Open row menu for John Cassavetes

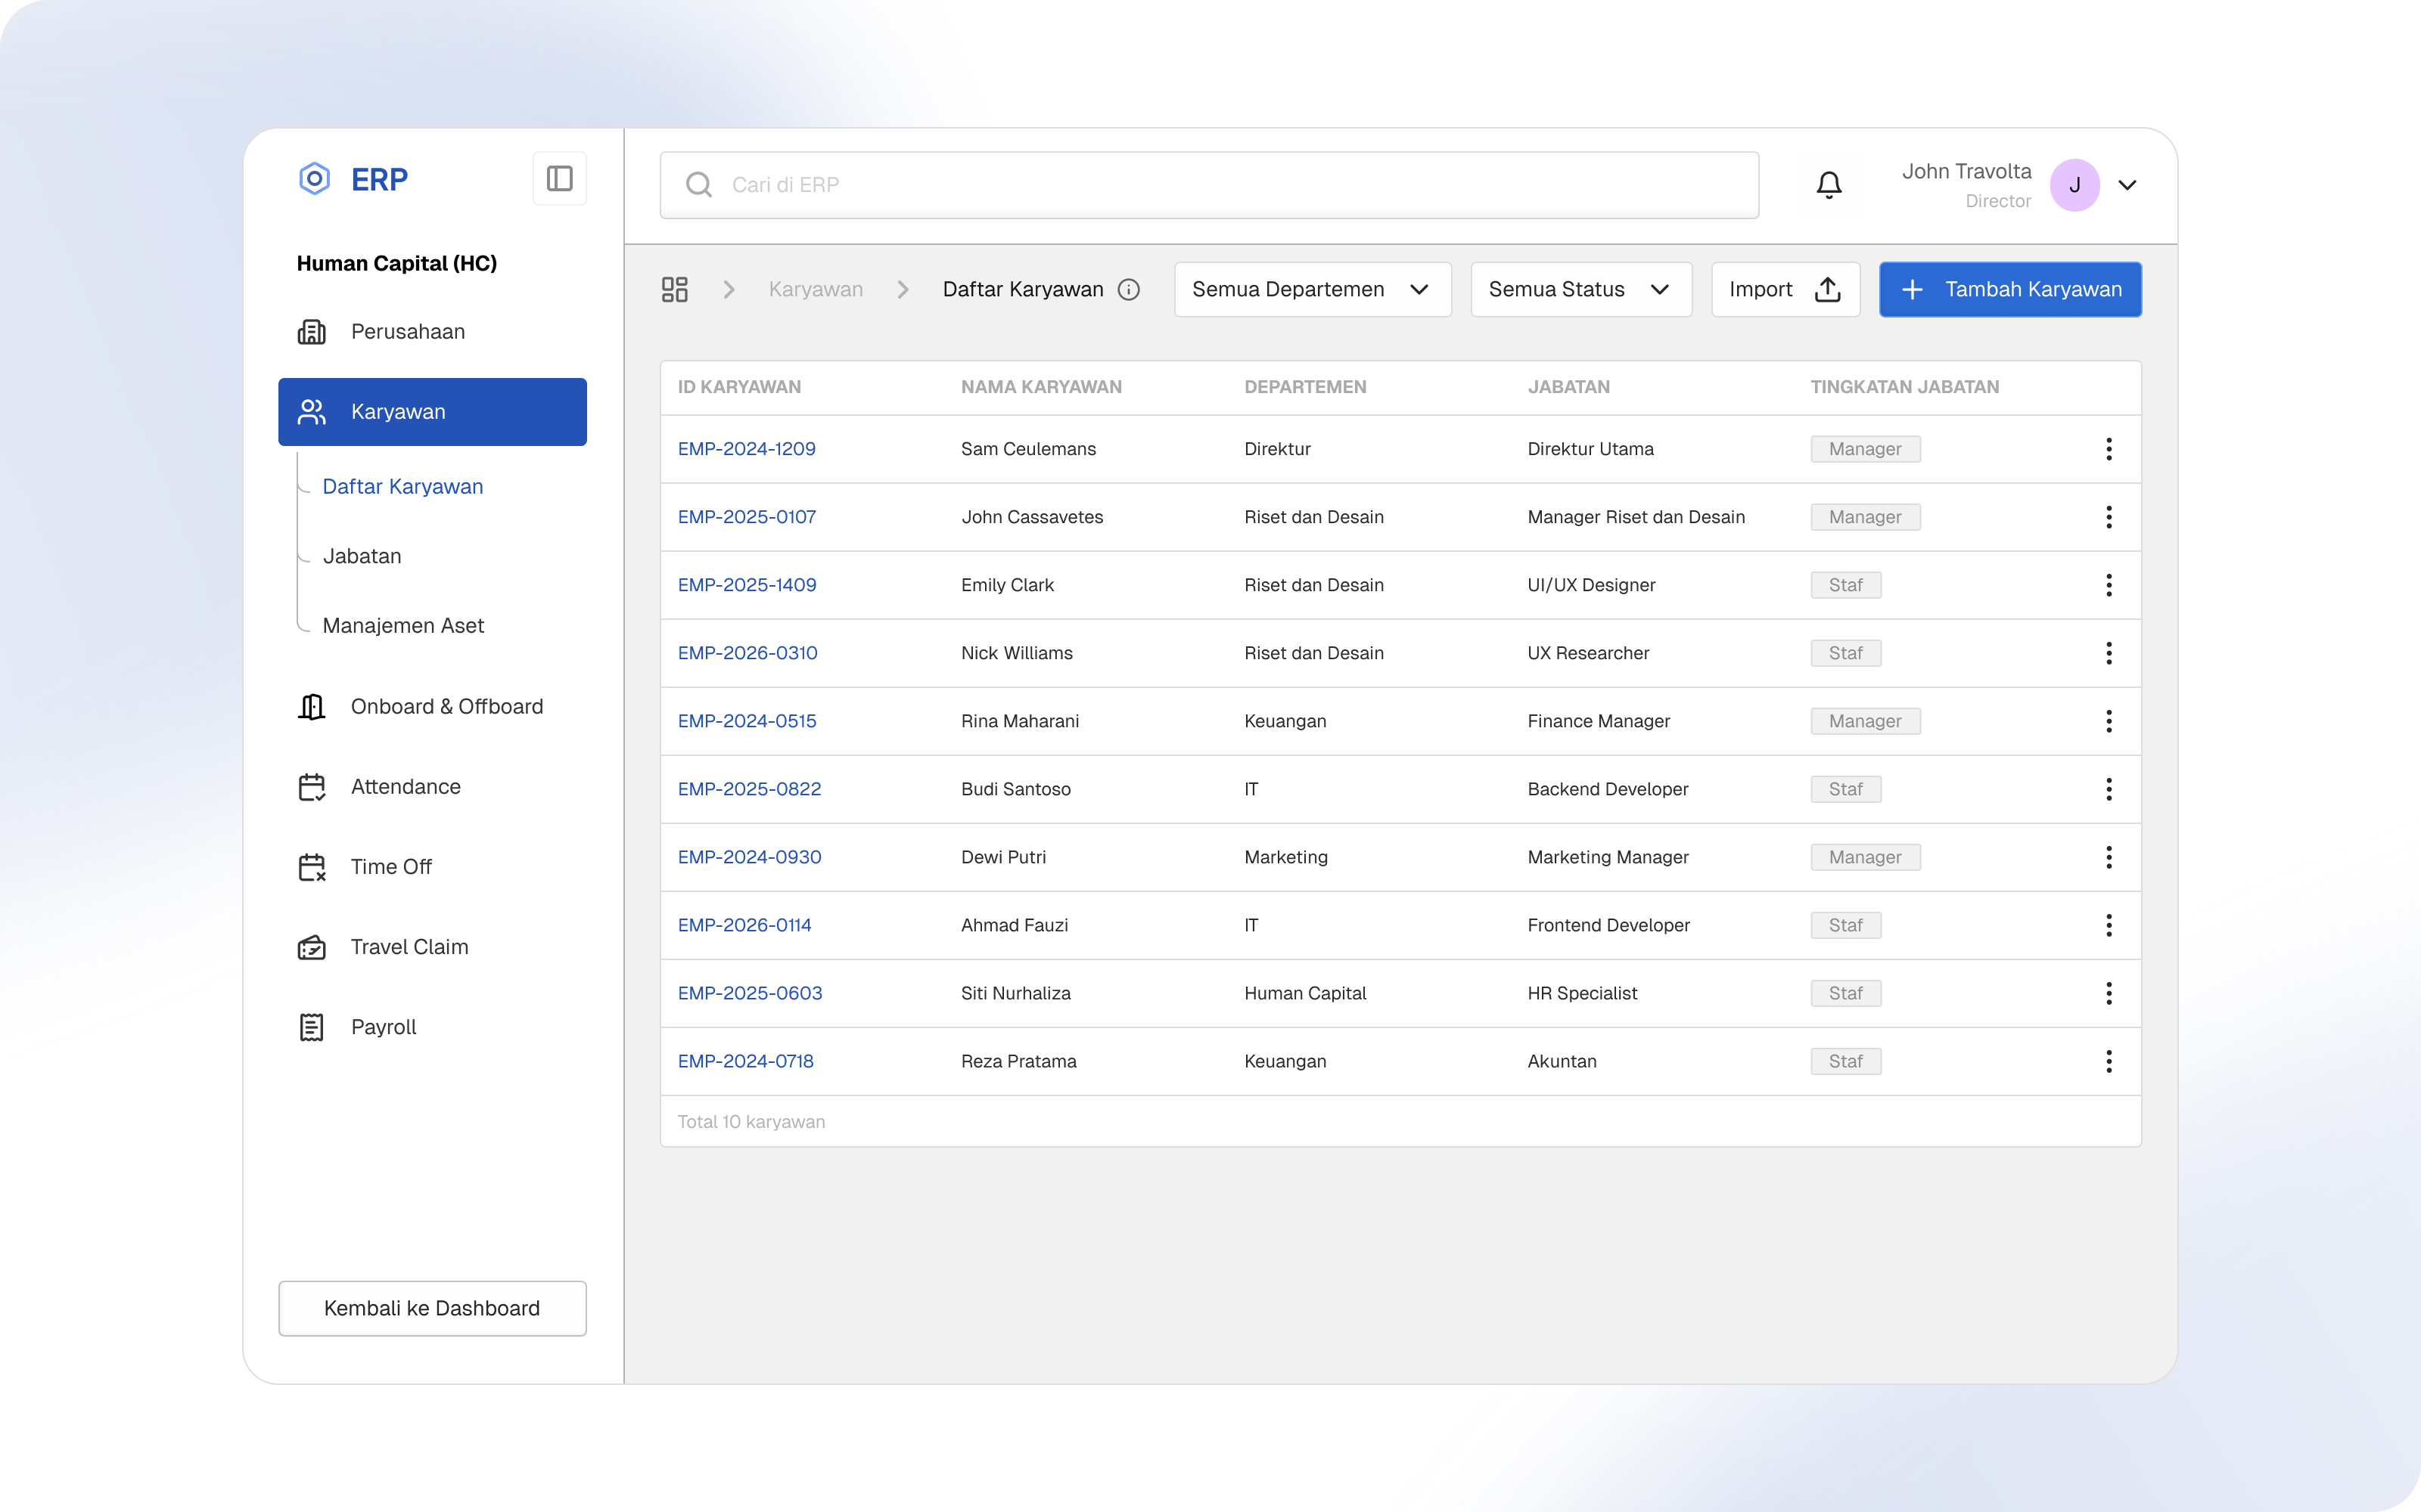click(x=2109, y=517)
